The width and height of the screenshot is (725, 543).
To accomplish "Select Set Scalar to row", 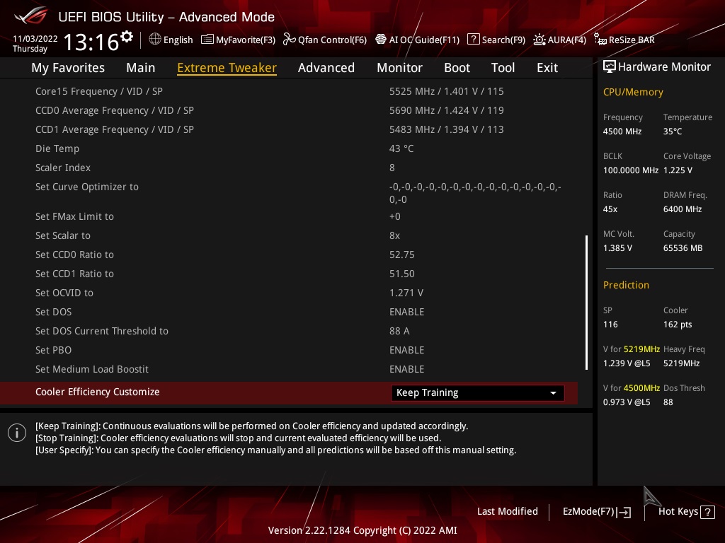I will click(289, 235).
